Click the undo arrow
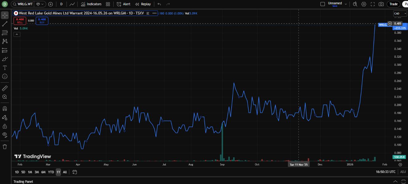The width and height of the screenshot is (408, 184). pyautogui.click(x=159, y=4)
